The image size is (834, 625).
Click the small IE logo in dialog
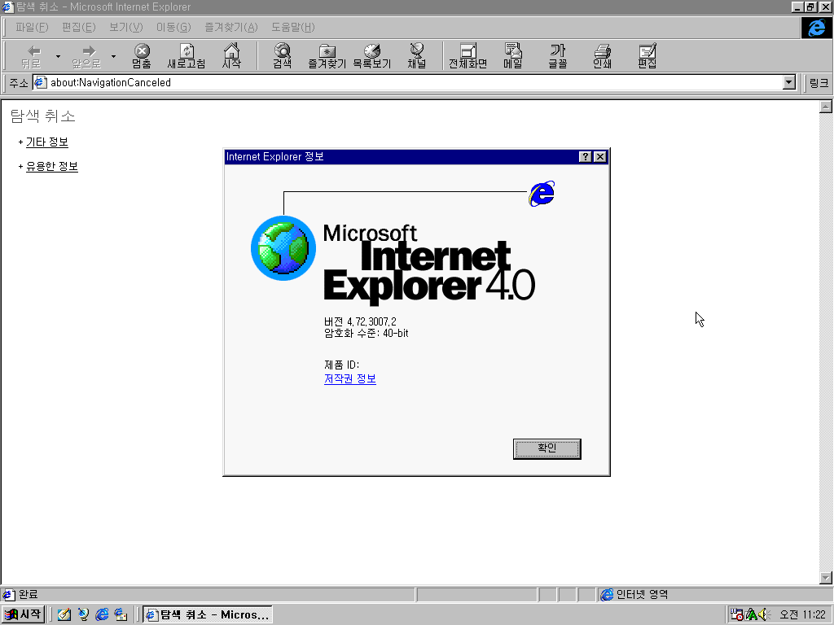point(542,194)
